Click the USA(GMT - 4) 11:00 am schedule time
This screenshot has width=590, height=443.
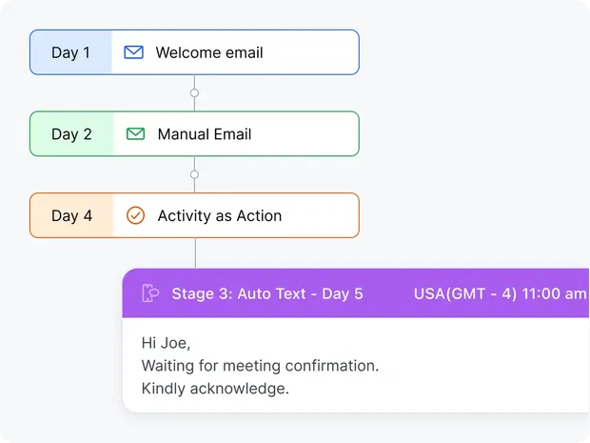pos(500,293)
